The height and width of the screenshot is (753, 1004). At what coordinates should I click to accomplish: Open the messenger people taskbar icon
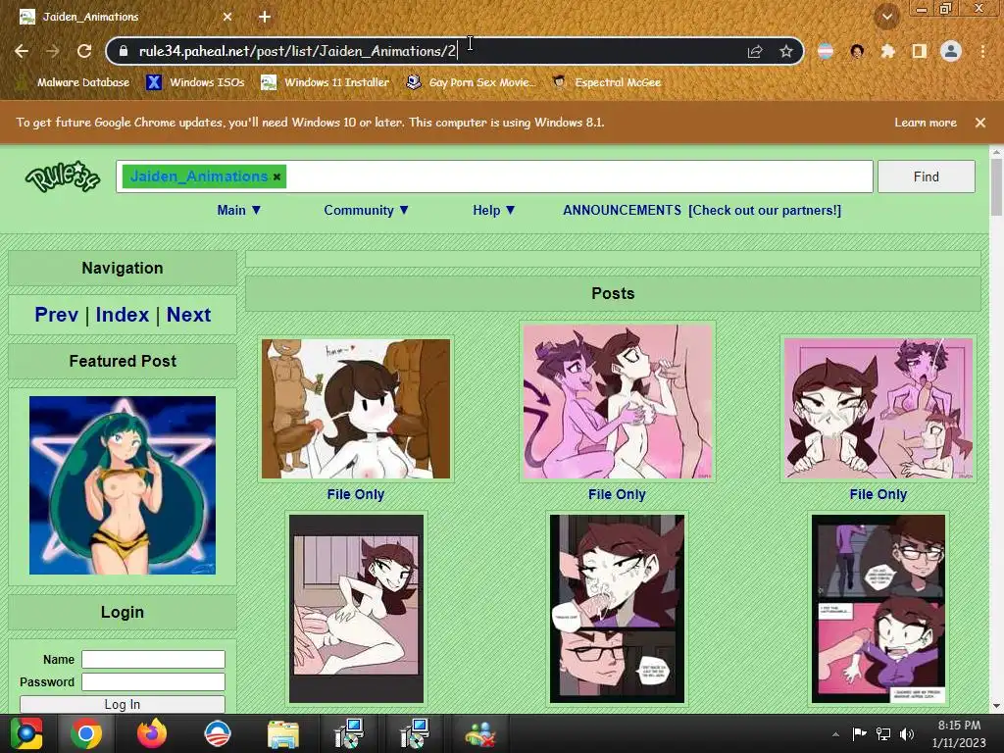480,733
